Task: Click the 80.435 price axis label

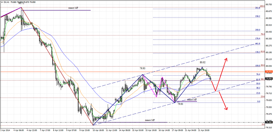Action: (x=268, y=32)
